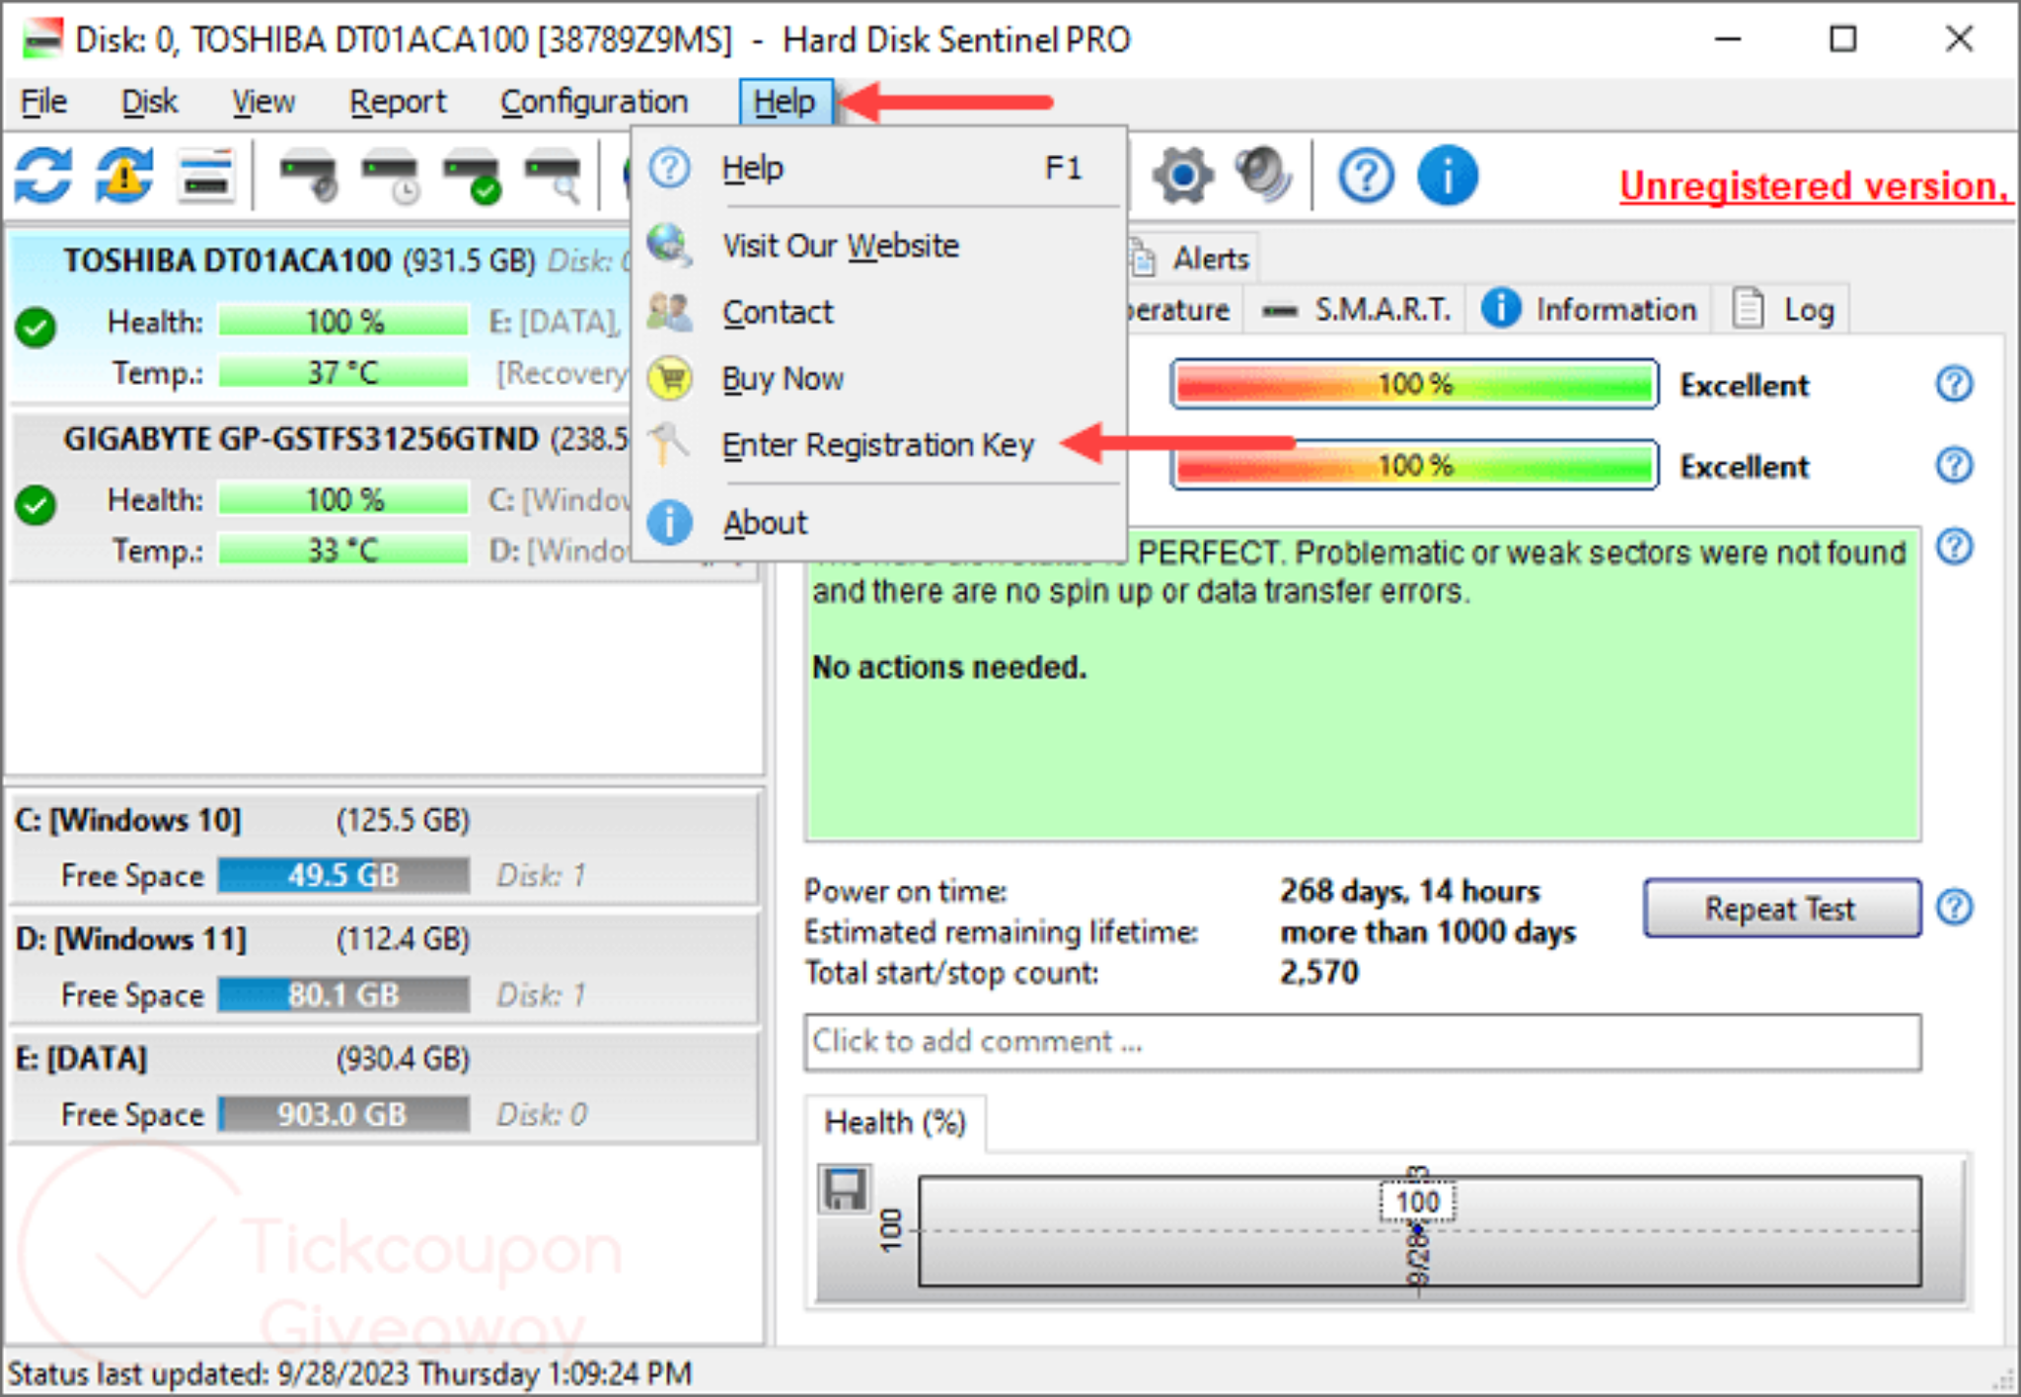Close the open Help menu from menu bar
Screen dimensions: 2021x1397
click(786, 102)
